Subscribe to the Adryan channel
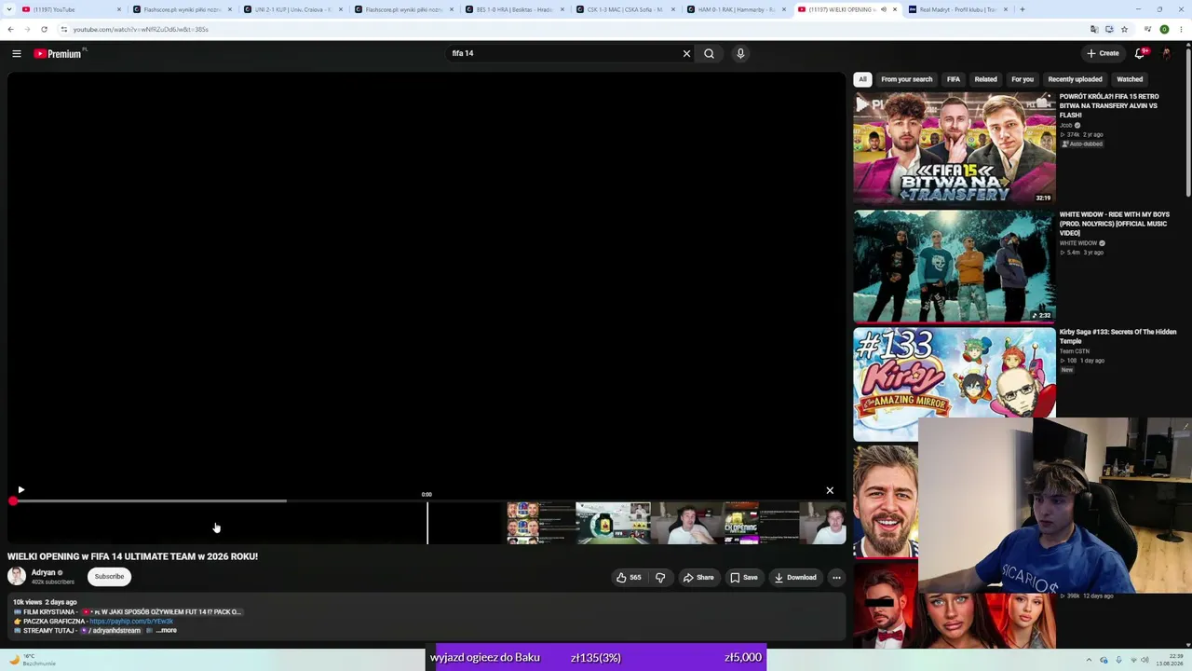The image size is (1192, 671). (x=109, y=577)
